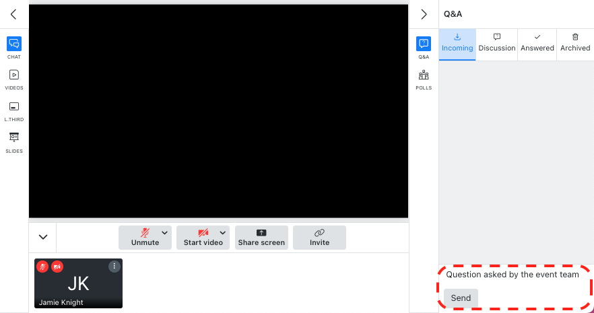Viewport: 594px width, 313px height.
Task: Click the Invite button
Action: tap(319, 238)
